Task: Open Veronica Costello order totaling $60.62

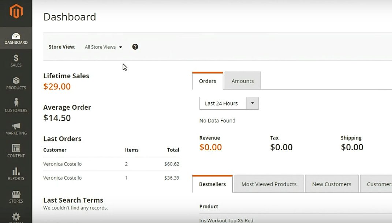Action: pos(111,164)
